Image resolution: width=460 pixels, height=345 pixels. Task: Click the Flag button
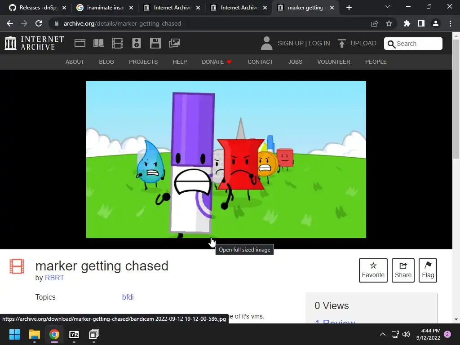tap(428, 270)
